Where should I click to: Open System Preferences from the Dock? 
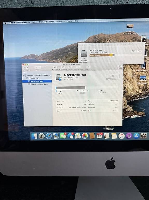tap(144, 136)
